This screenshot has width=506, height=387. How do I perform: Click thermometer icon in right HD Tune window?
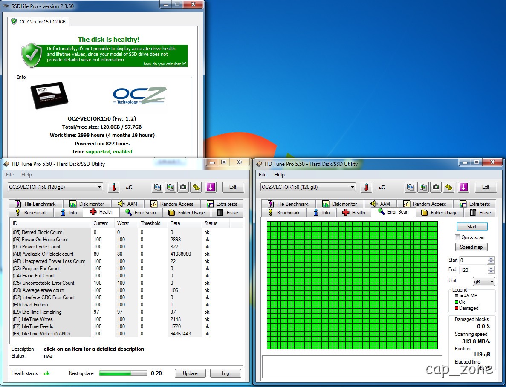click(366, 187)
